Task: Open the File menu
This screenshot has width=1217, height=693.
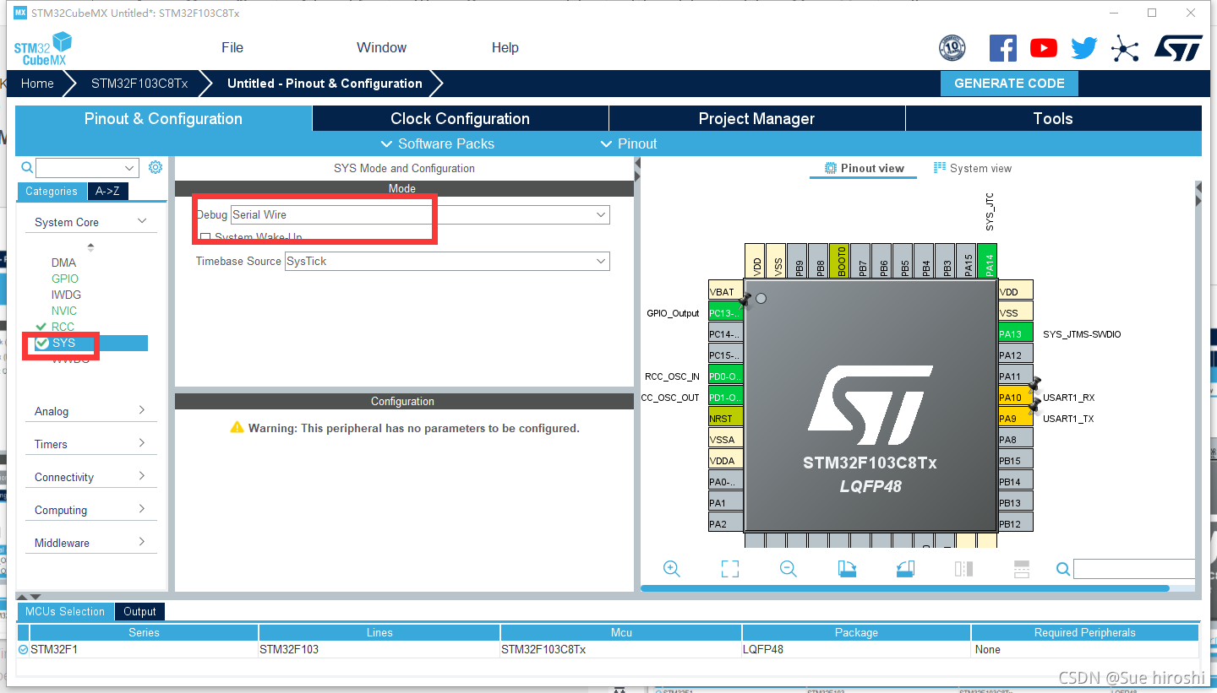Action: pos(232,47)
